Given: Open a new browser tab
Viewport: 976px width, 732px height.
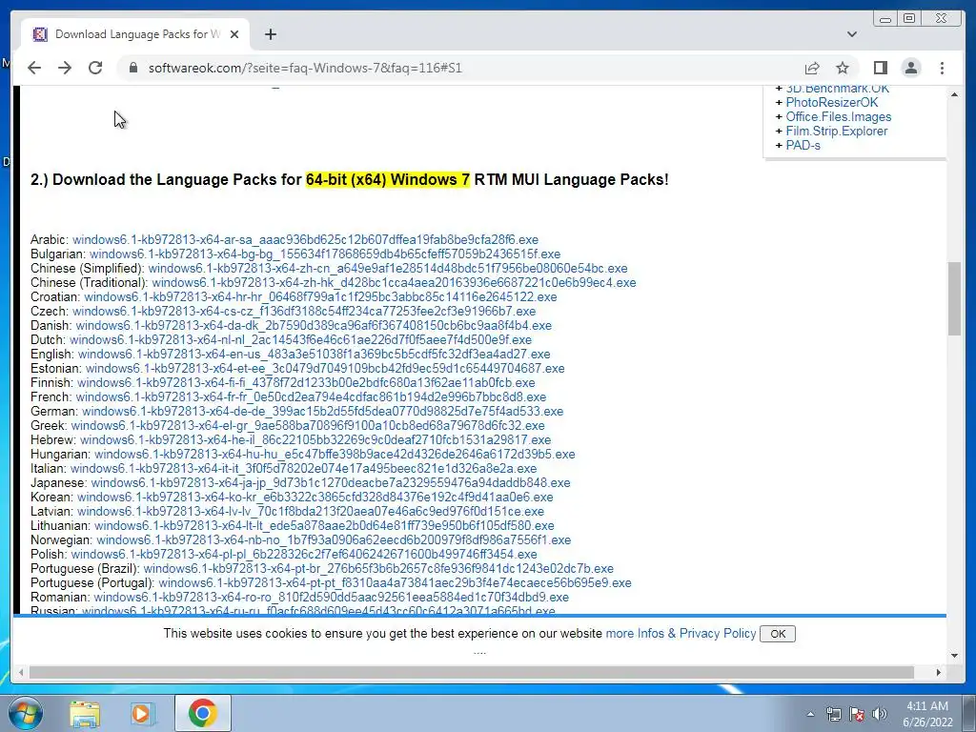Looking at the screenshot, I should pyautogui.click(x=270, y=34).
